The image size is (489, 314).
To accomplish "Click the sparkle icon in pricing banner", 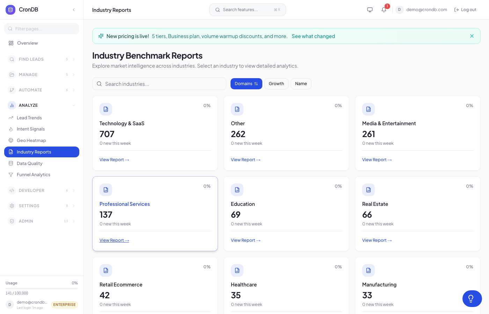I will [101, 36].
